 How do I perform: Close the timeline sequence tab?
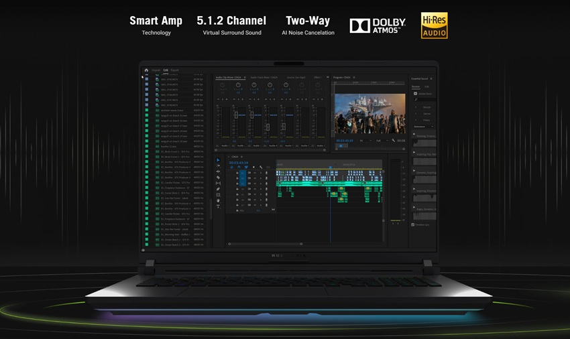click(x=228, y=157)
